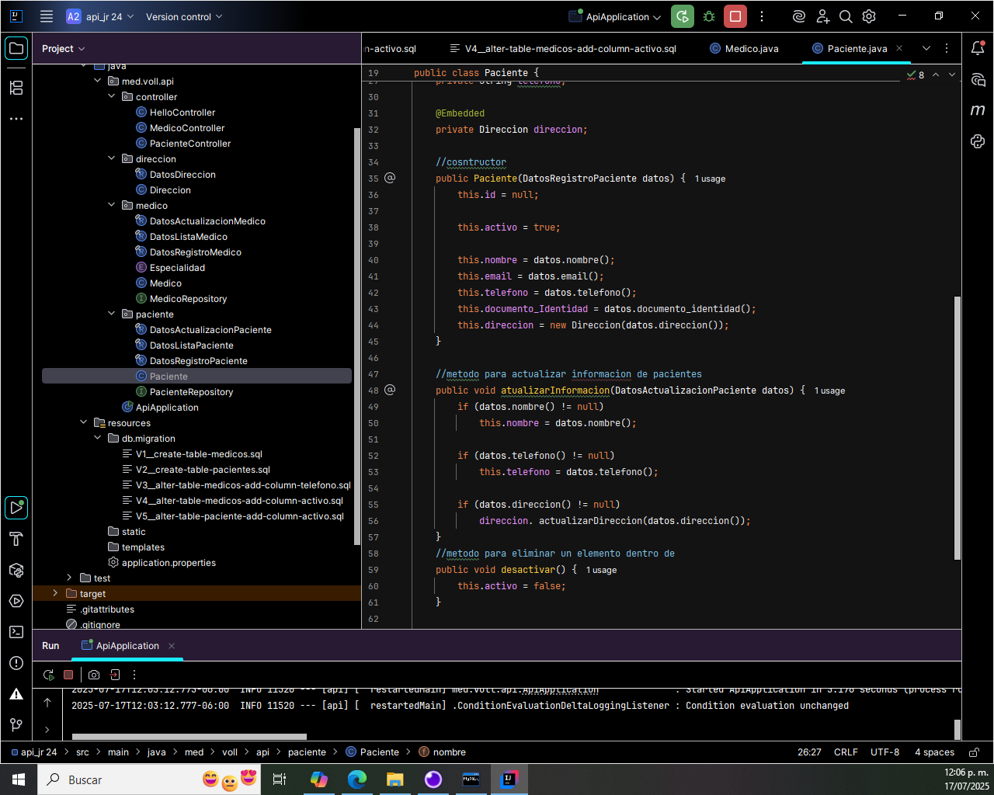Viewport: 994px width, 795px height.
Task: Open IDE settings gear icon
Action: pyautogui.click(x=869, y=16)
